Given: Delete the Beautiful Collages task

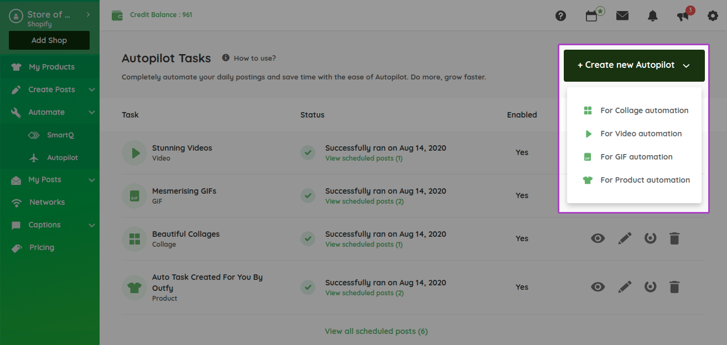Looking at the screenshot, I should point(674,238).
